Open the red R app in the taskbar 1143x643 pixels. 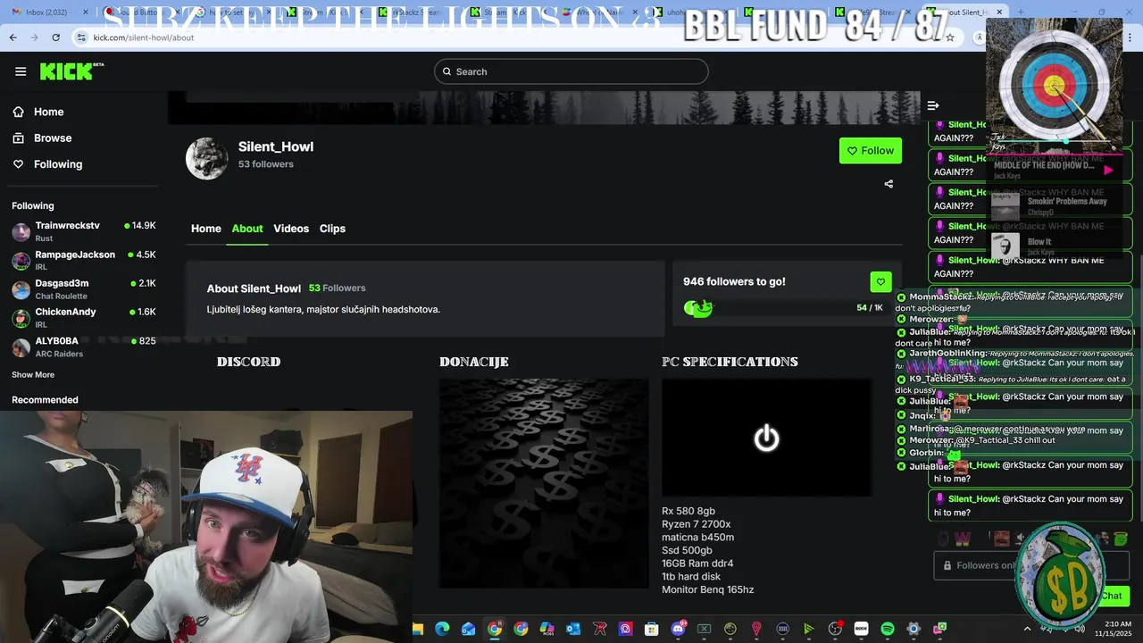click(599, 629)
